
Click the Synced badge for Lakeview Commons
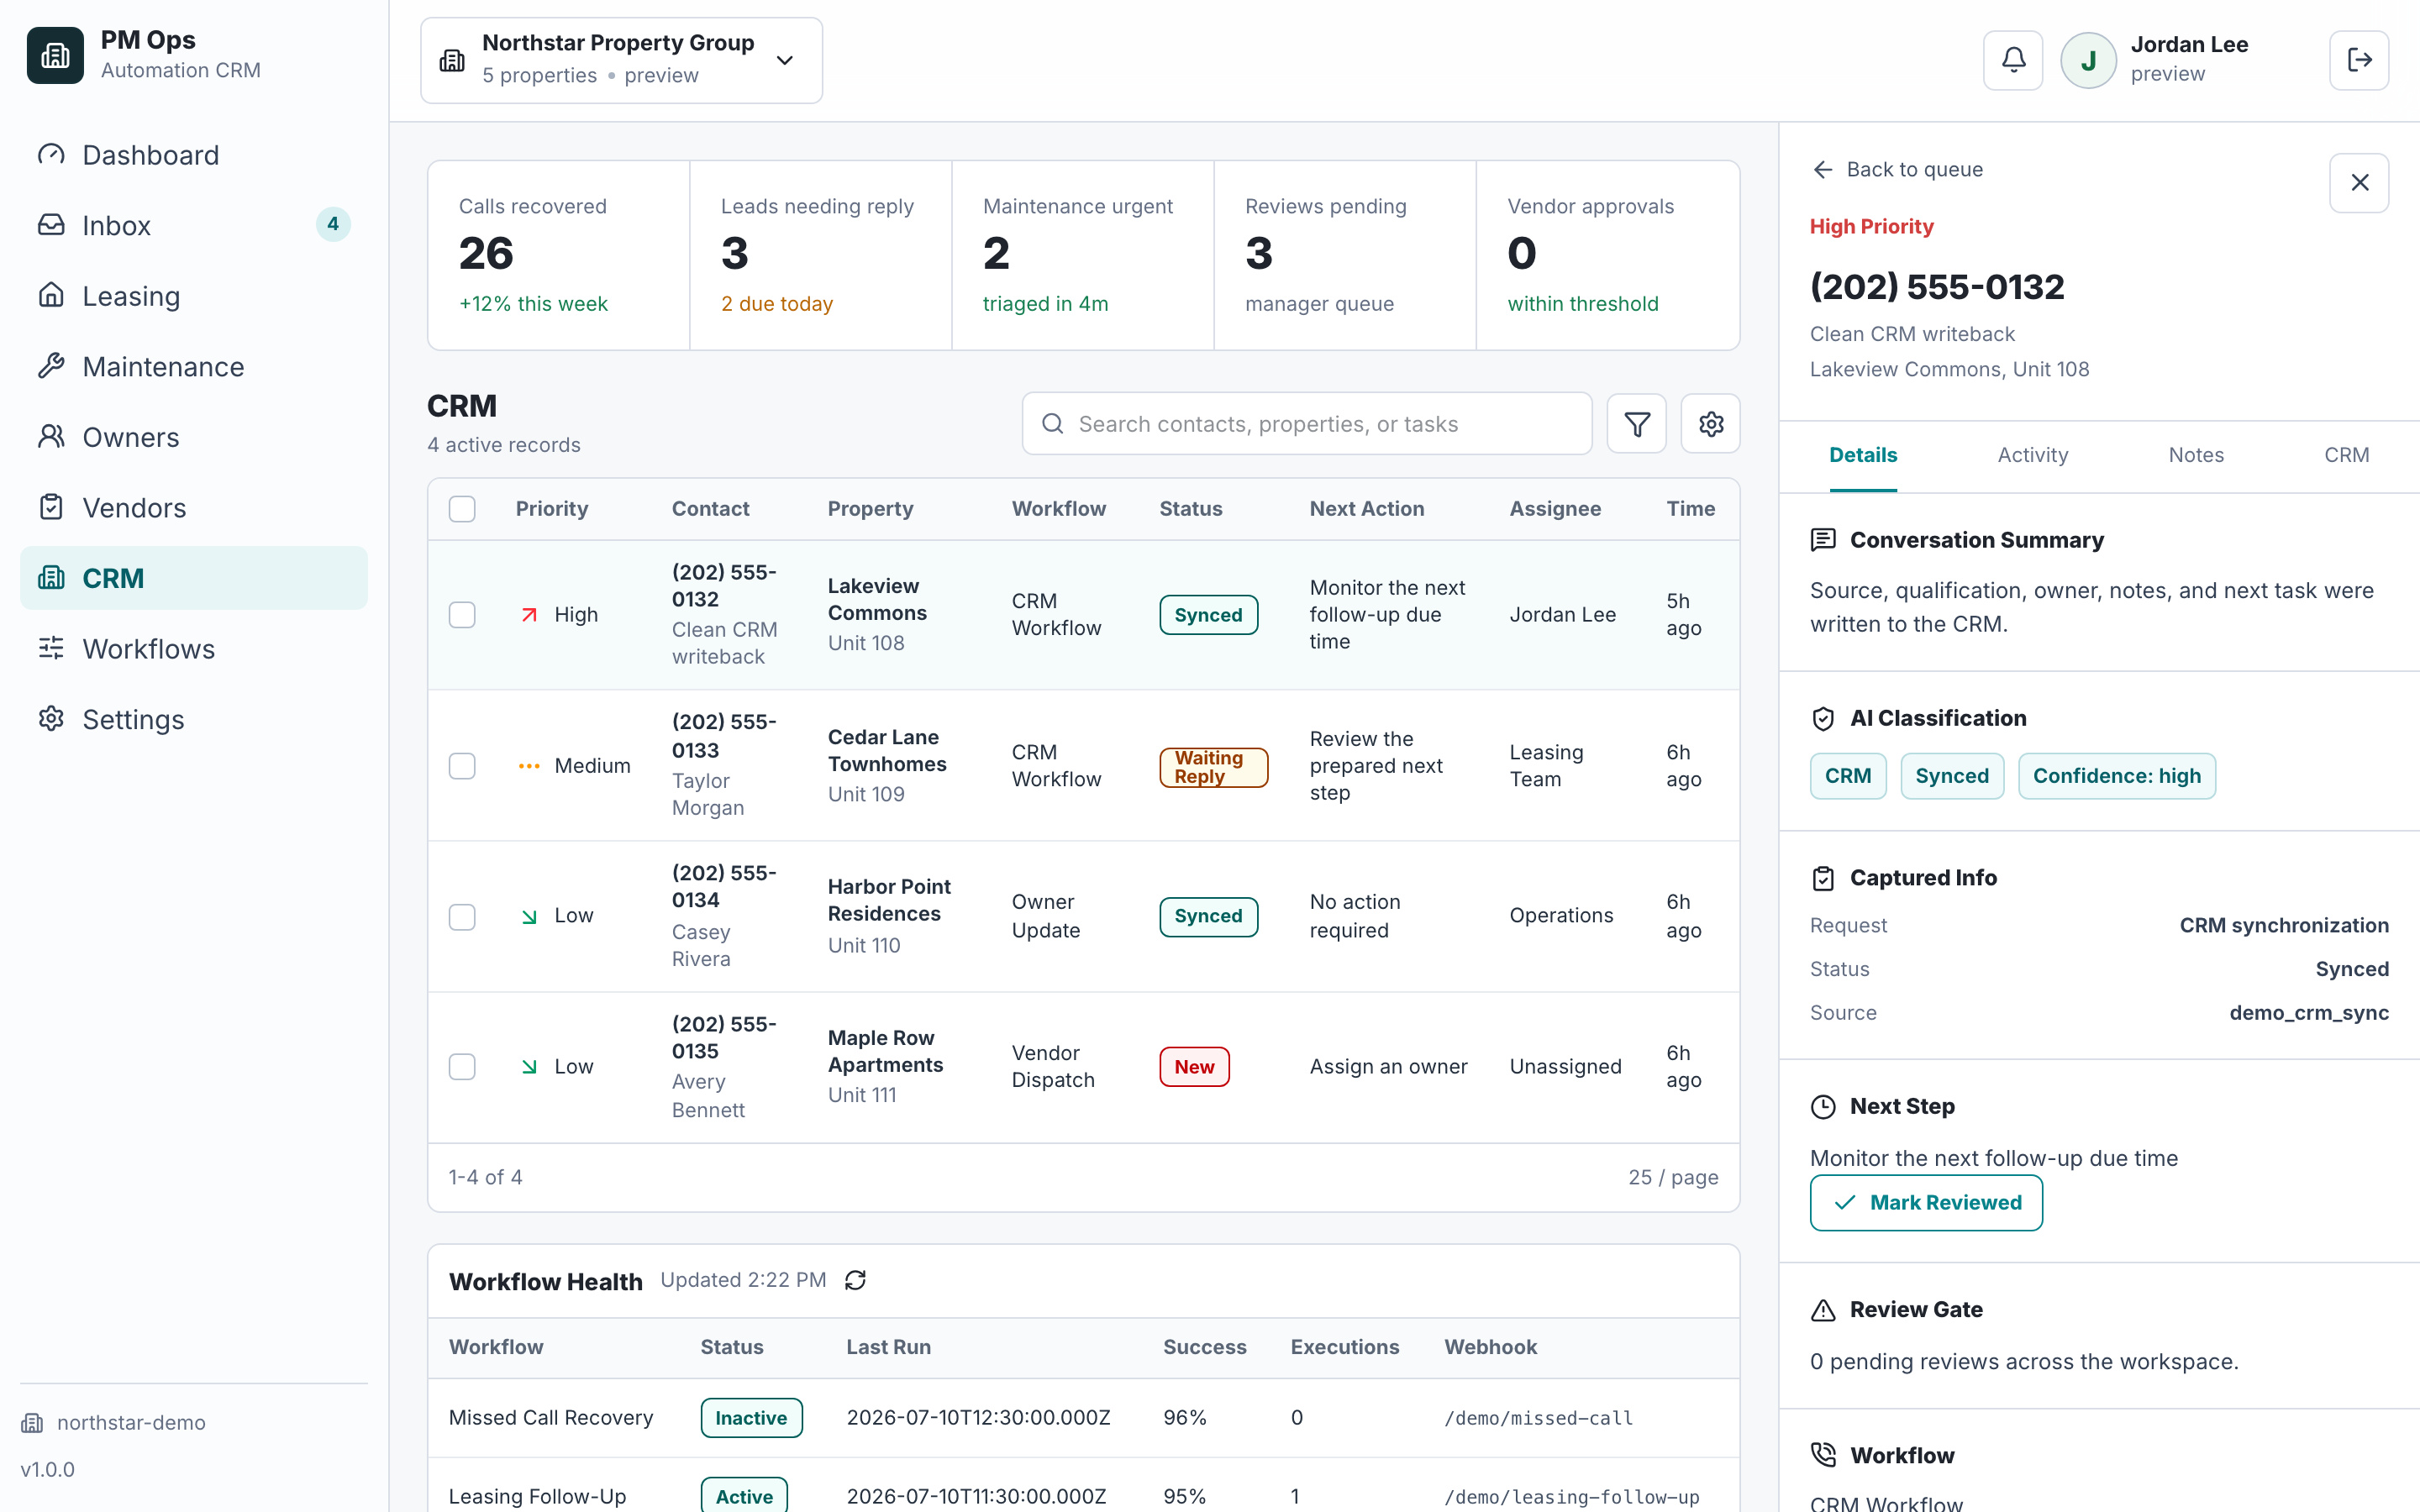pos(1208,615)
